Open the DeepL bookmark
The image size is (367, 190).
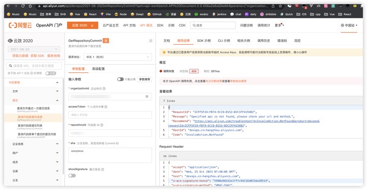137,14
